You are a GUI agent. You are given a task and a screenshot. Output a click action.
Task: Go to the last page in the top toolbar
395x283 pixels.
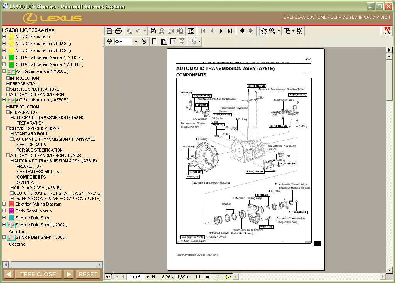coord(230,31)
